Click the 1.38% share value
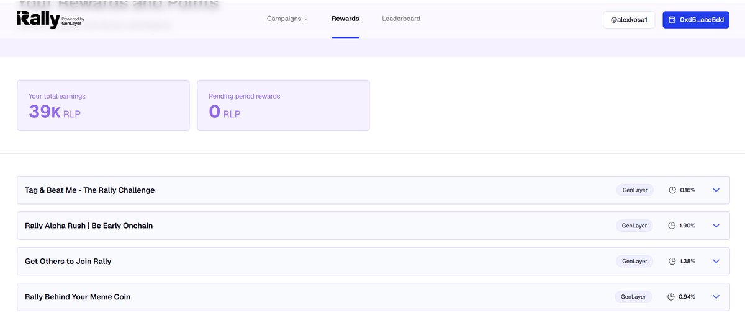 click(687, 262)
